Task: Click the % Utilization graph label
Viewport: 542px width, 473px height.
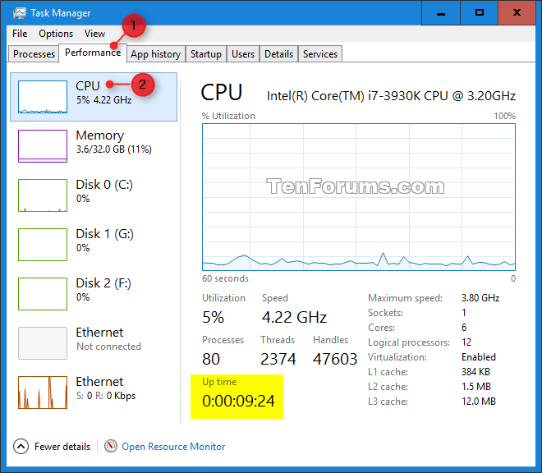Action: point(228,116)
